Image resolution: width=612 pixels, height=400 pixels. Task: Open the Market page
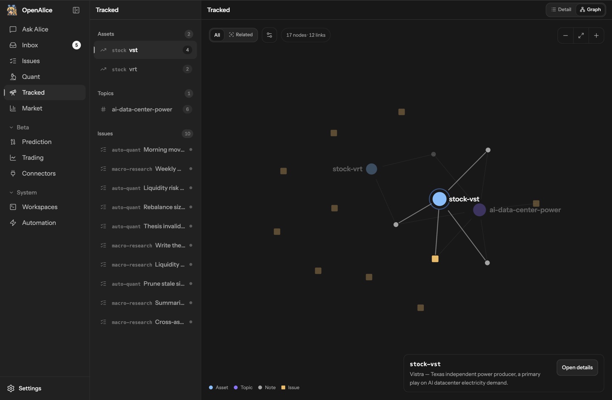(x=45, y=109)
